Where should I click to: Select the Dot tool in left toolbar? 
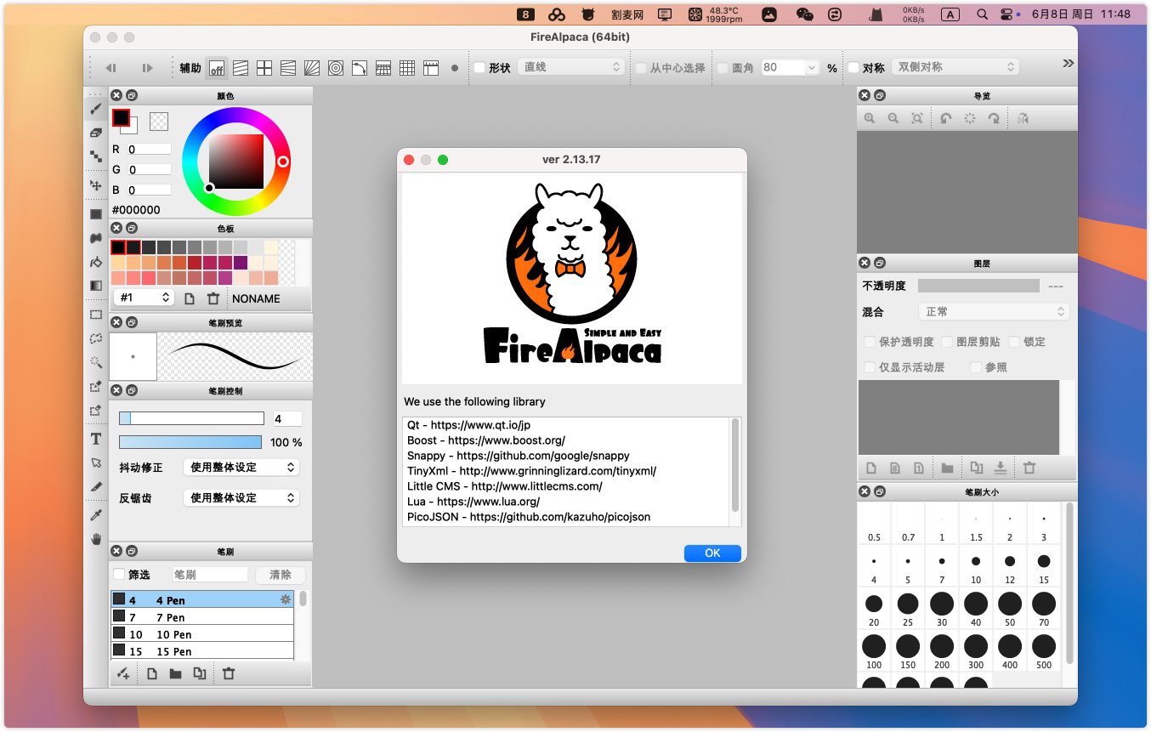pos(96,156)
